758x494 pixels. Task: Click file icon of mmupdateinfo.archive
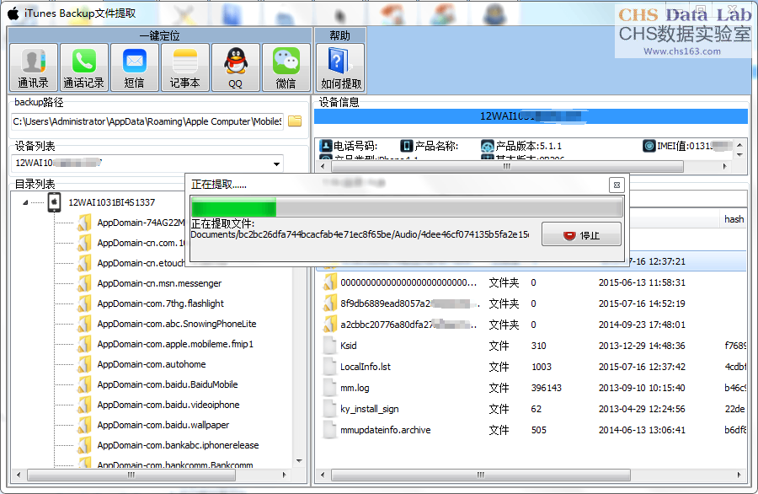[329, 430]
